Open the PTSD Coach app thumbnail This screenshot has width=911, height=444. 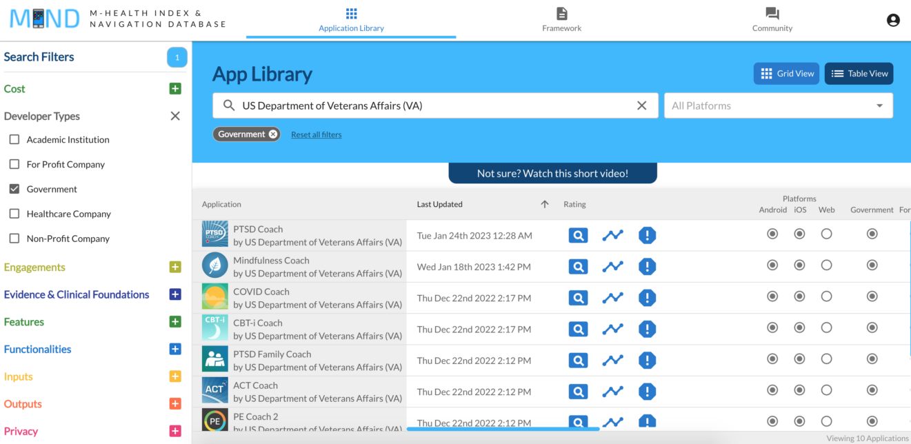point(215,234)
